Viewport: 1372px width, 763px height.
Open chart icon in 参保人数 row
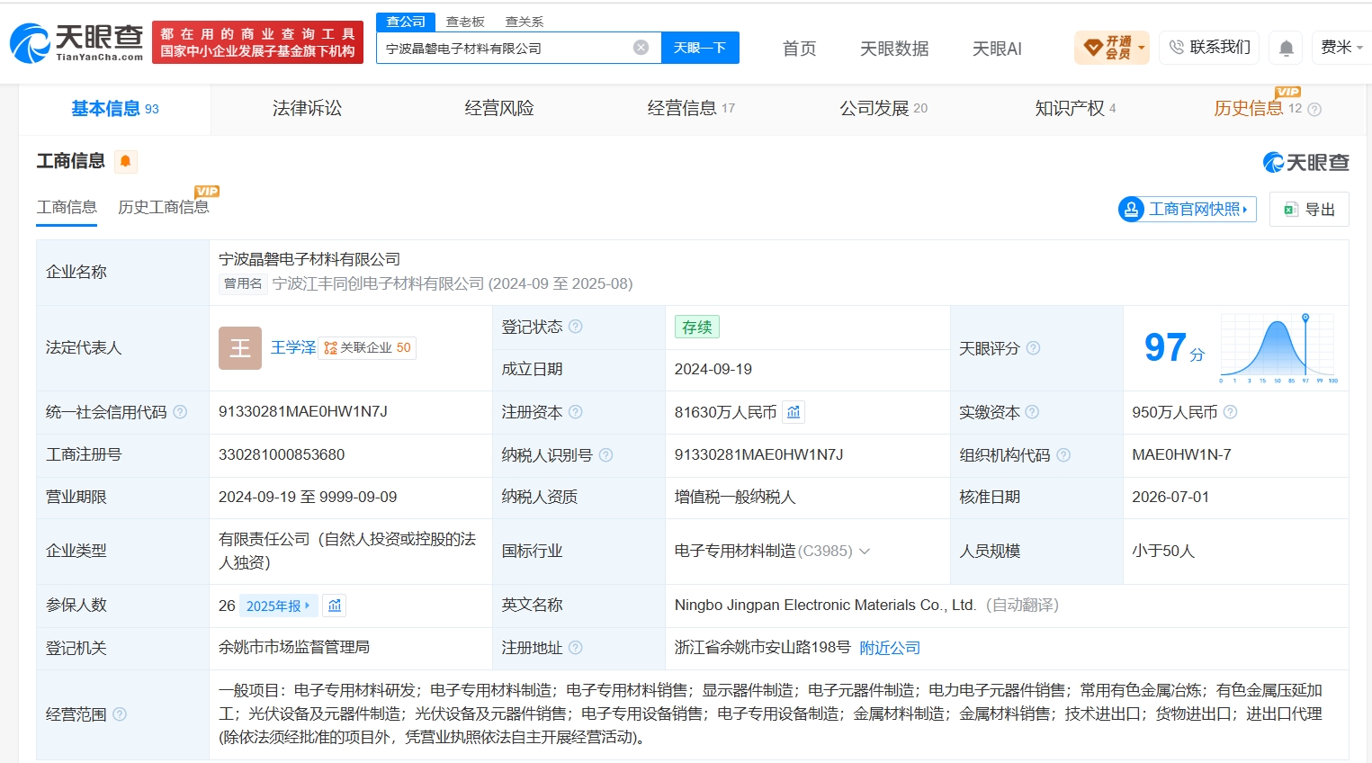pos(335,606)
